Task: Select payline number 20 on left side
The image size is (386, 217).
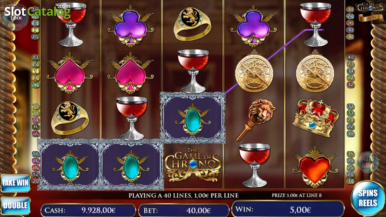Action: 35,181
